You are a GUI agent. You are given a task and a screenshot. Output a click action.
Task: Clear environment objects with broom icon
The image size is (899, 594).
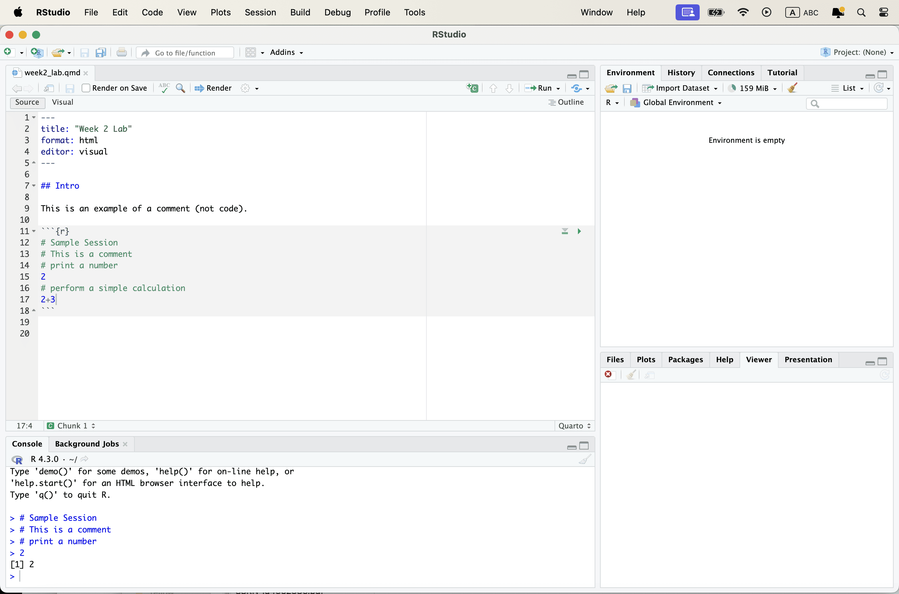pos(792,88)
